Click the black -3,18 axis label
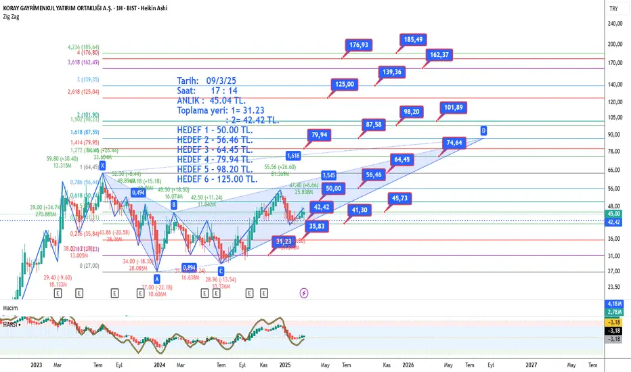Image resolution: width=631 pixels, height=372 pixels. [x=613, y=331]
